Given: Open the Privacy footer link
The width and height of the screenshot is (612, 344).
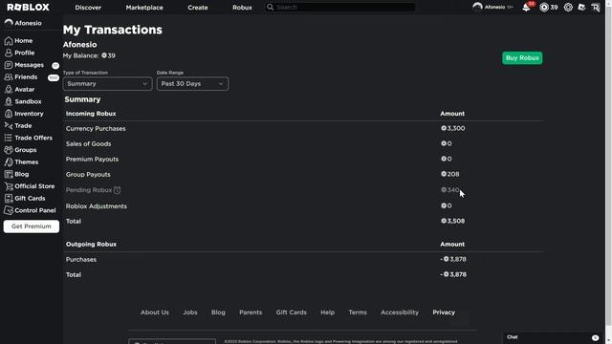Looking at the screenshot, I should (x=444, y=312).
